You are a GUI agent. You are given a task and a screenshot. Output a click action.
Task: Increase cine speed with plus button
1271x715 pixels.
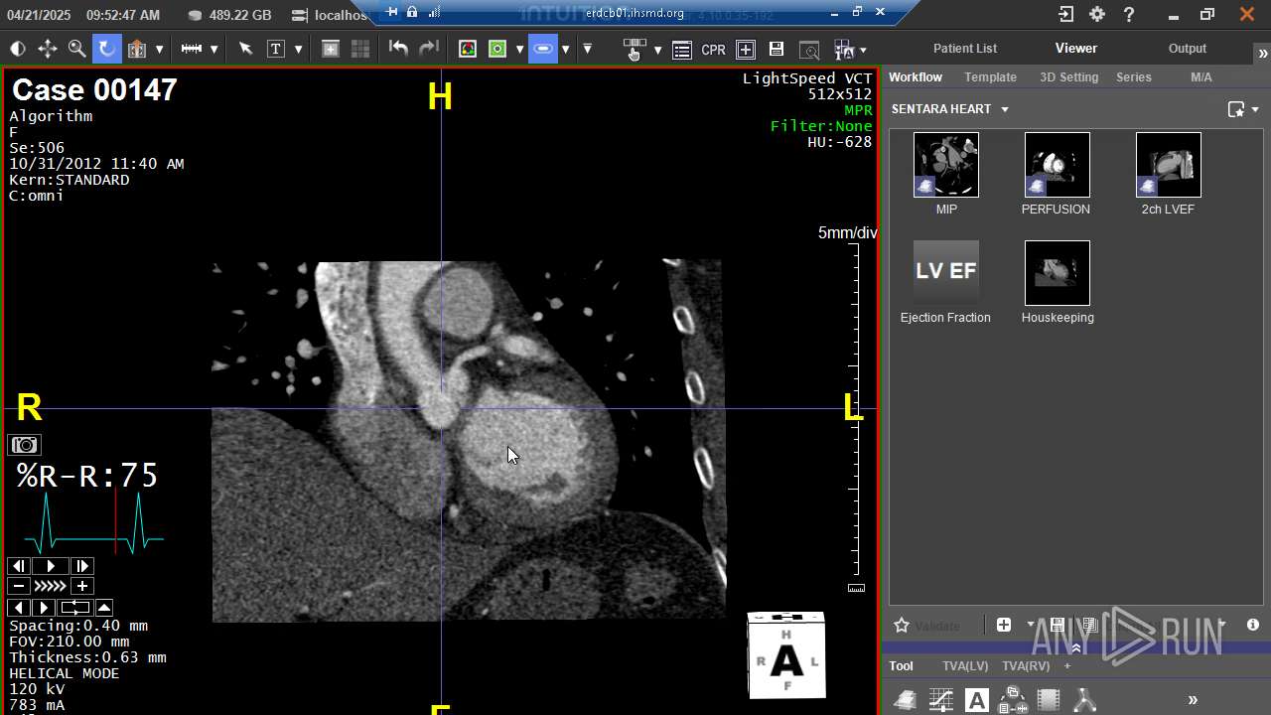tap(82, 587)
